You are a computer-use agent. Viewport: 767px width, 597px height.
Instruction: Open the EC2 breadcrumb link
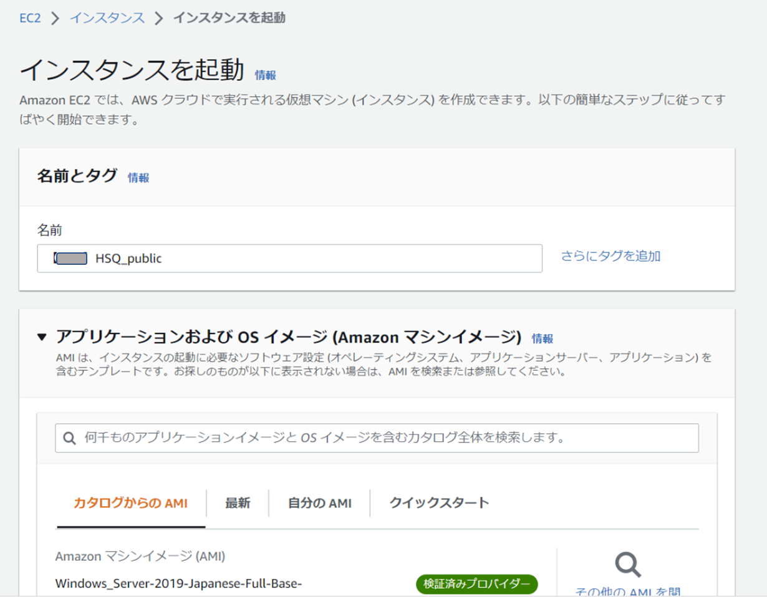click(30, 18)
